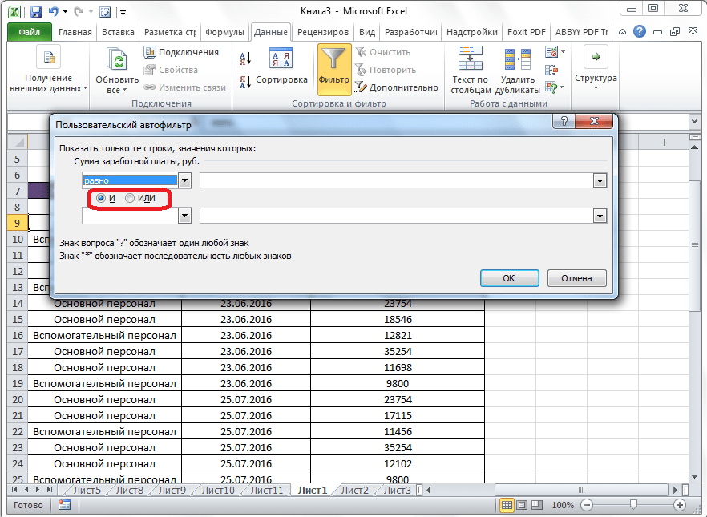
Task: Switch to sheet tab Лист2
Action: (x=354, y=491)
